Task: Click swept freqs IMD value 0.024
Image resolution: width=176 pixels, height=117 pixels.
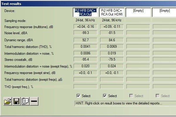Action: click(x=112, y=66)
